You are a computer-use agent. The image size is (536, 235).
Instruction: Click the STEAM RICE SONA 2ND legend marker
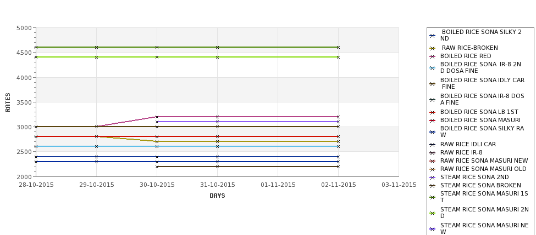[433, 177]
